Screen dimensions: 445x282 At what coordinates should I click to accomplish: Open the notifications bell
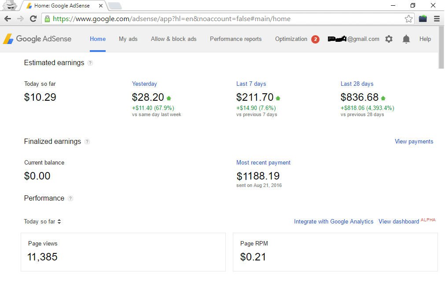(406, 39)
